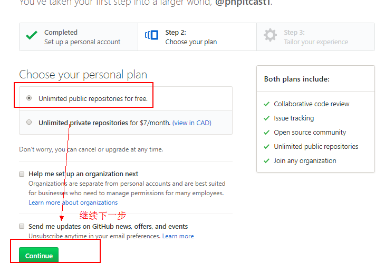Click checkmark beside Issue tracking
This screenshot has height=263, width=385.
coord(266,118)
